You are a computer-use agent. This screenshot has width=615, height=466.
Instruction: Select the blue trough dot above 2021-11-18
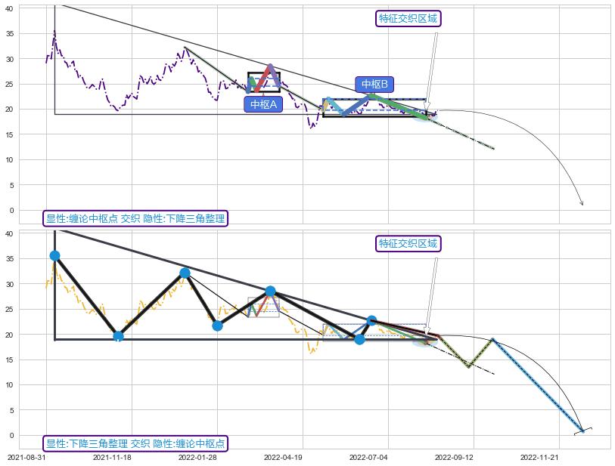click(118, 336)
